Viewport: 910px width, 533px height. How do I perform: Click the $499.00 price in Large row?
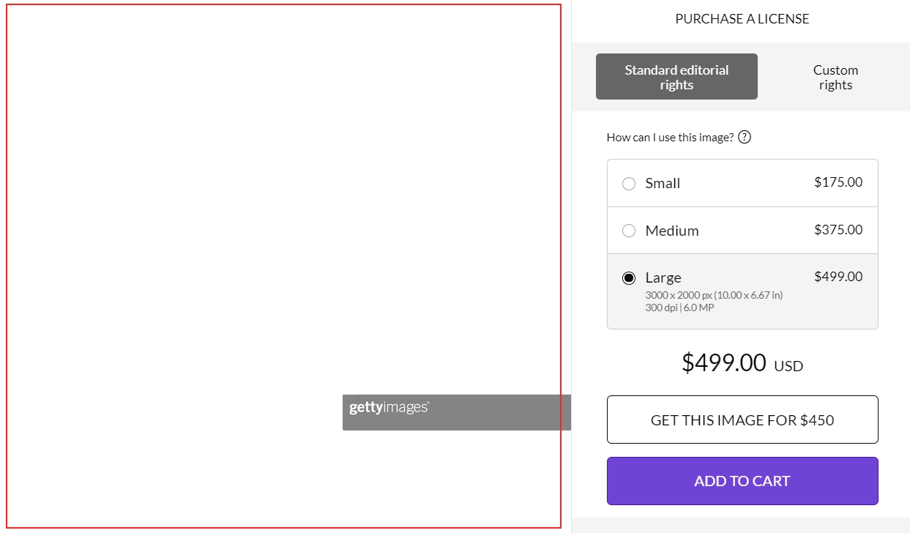[x=838, y=277]
